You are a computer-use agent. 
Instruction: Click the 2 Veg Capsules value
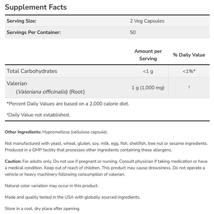point(147,21)
